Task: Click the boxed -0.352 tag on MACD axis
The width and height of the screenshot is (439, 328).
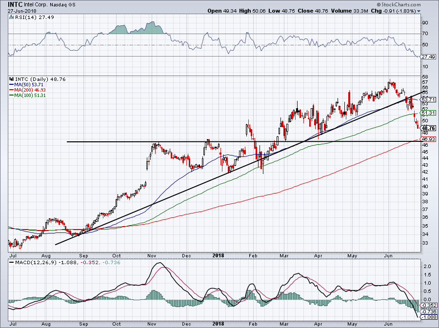Action: pos(429,306)
